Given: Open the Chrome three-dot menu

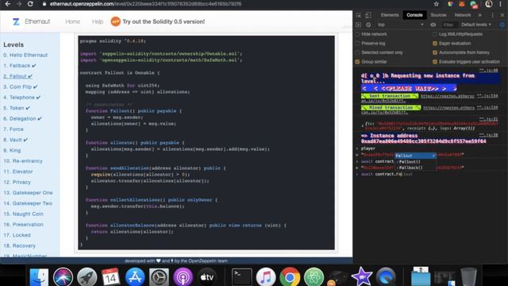Looking at the screenshot, I should (x=501, y=4).
